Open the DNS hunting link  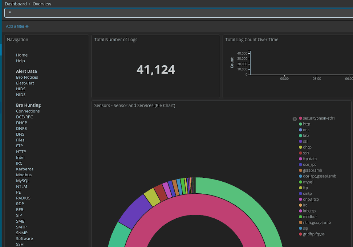click(20, 135)
